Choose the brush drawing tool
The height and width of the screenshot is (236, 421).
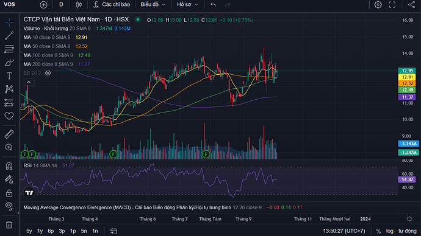[x=9, y=63]
